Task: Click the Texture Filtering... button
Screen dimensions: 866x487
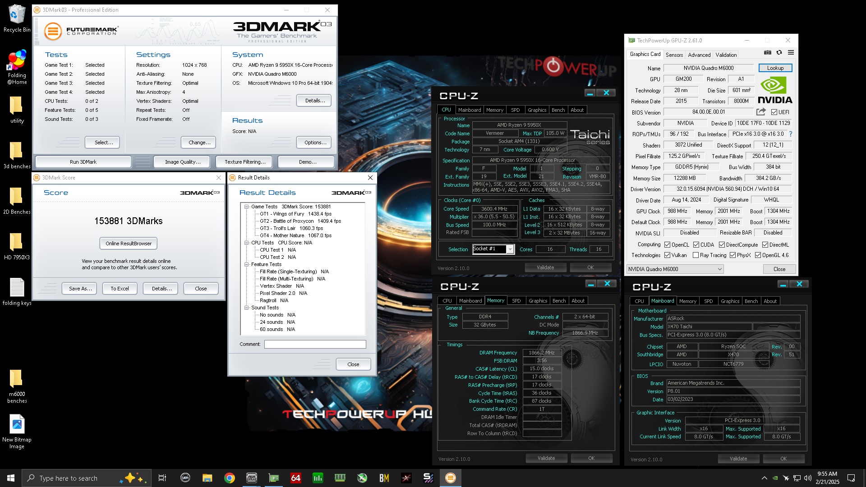Action: click(245, 162)
